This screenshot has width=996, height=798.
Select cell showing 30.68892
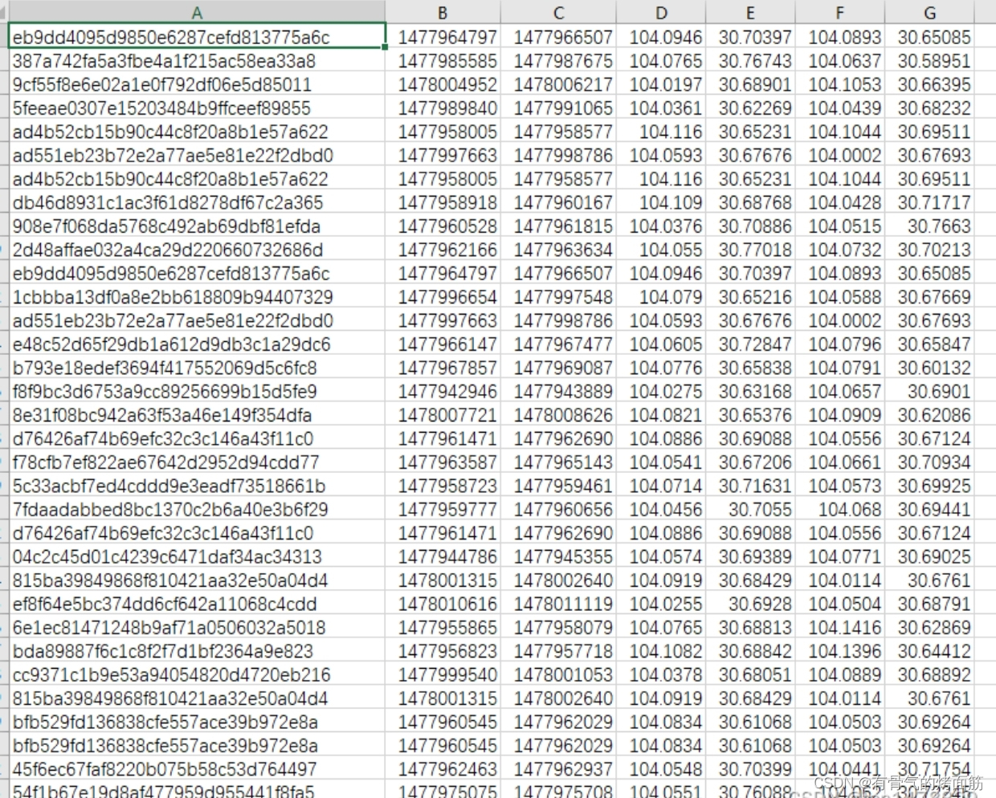929,674
